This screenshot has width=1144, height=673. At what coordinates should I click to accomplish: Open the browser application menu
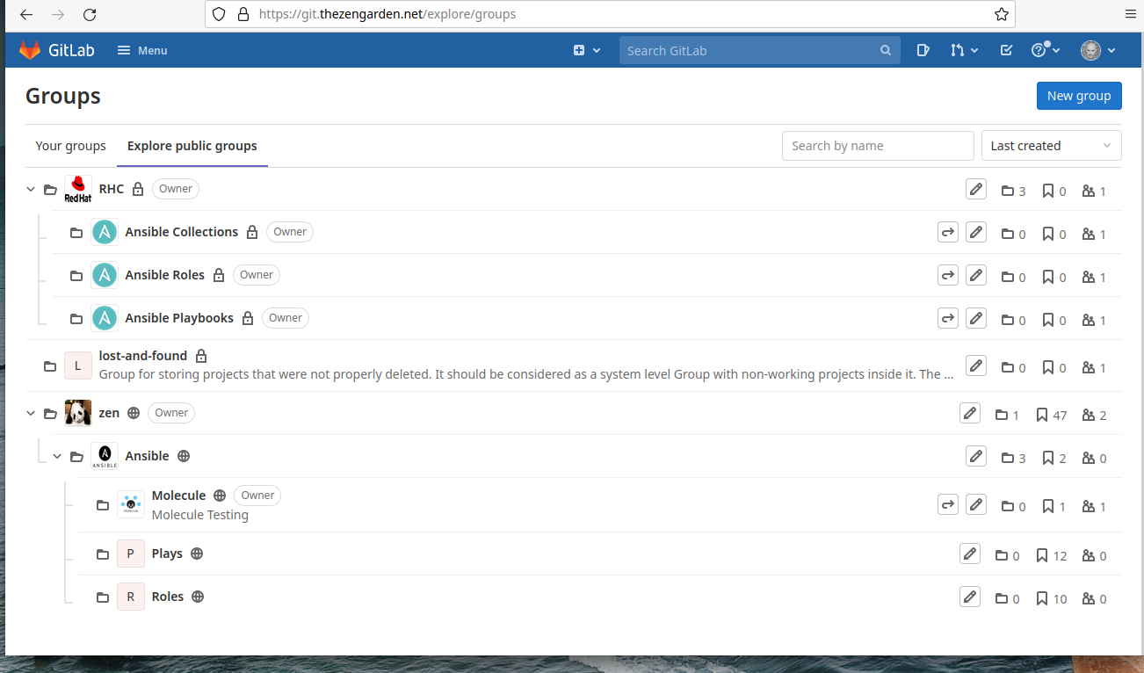point(1130,14)
